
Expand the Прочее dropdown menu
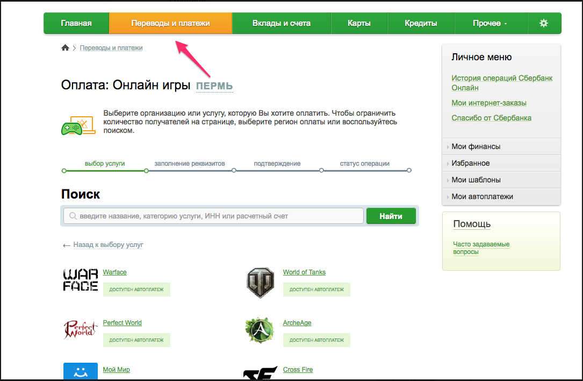[x=490, y=23]
